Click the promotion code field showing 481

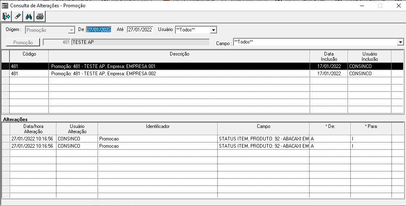[57, 42]
